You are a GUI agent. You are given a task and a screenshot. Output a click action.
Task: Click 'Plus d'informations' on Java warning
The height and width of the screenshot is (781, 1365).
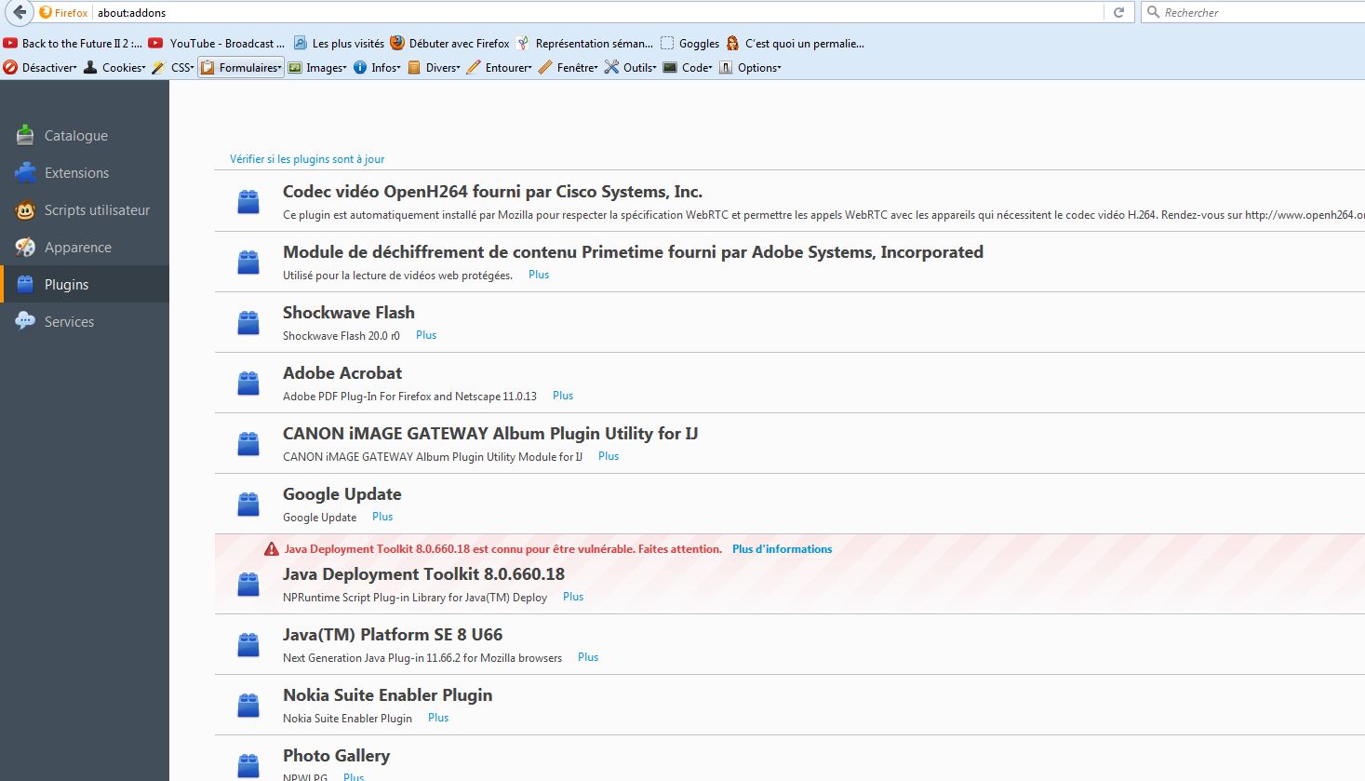point(782,549)
